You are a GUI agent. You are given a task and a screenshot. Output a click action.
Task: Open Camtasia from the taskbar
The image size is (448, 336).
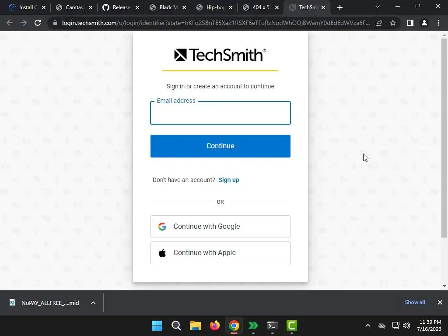point(292,325)
